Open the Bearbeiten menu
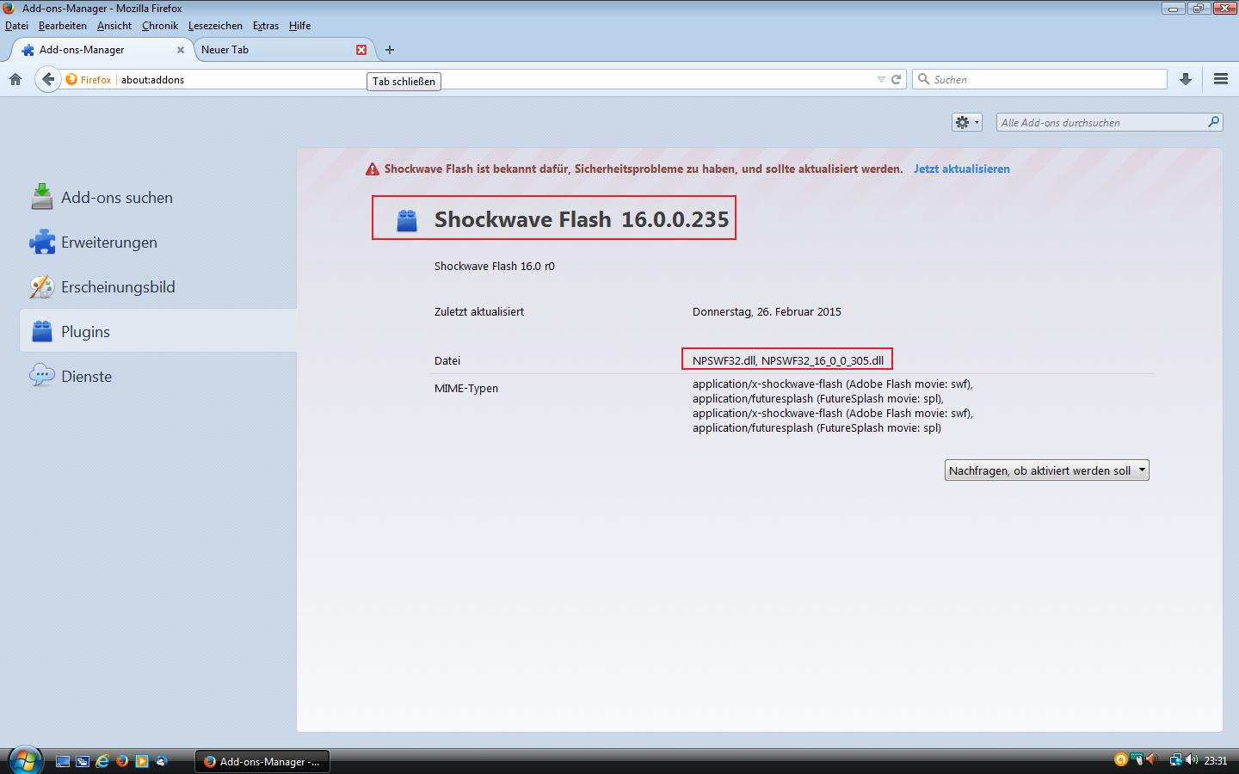Viewport: 1239px width, 774px height. (63, 26)
